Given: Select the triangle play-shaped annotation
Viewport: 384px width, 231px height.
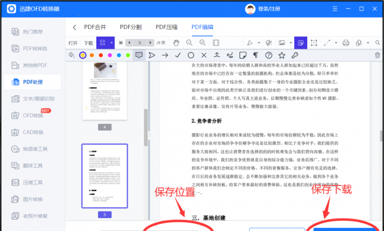Looking at the screenshot, I should [x=152, y=56].
